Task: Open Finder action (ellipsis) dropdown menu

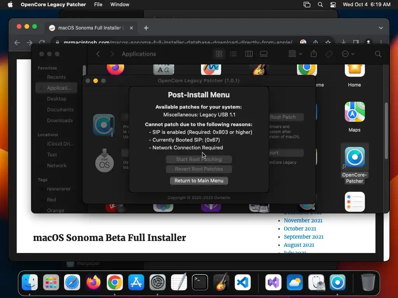Action: (x=348, y=54)
